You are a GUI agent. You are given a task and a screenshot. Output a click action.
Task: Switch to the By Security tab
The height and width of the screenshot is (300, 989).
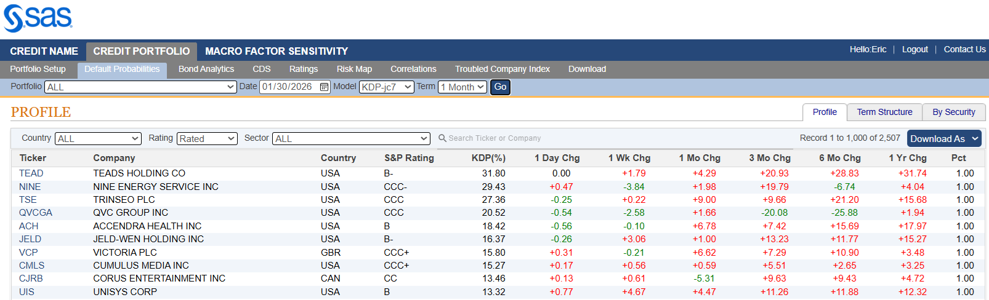pyautogui.click(x=953, y=112)
